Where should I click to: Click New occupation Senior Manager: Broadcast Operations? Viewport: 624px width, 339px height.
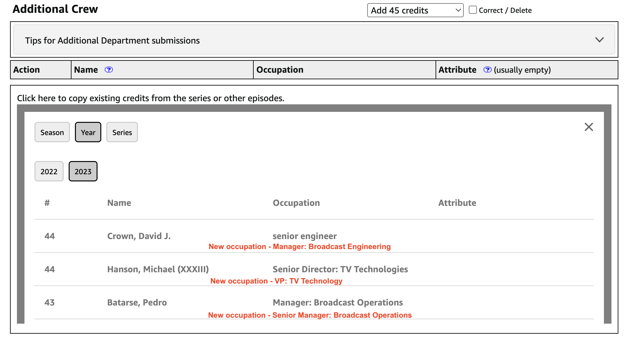310,315
